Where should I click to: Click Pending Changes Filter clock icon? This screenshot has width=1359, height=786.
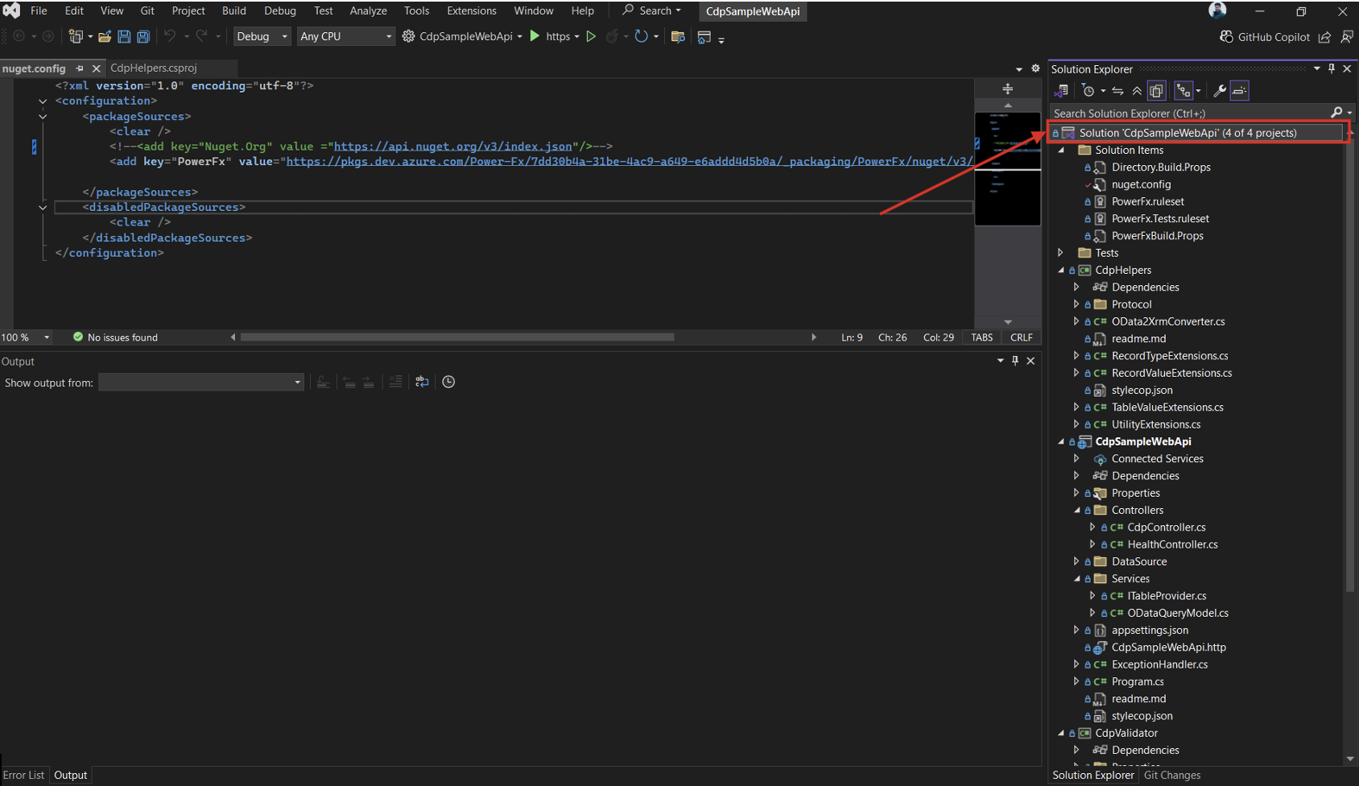1088,91
